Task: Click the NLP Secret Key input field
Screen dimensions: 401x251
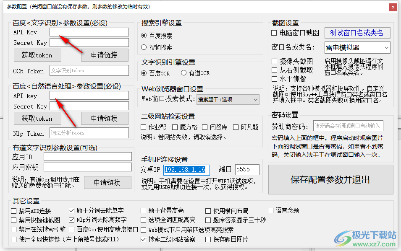Action: point(89,106)
